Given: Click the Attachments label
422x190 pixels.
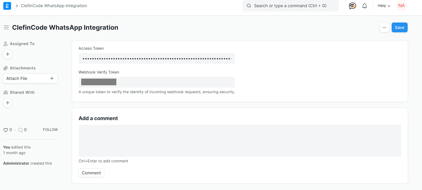Looking at the screenshot, I should [23, 68].
